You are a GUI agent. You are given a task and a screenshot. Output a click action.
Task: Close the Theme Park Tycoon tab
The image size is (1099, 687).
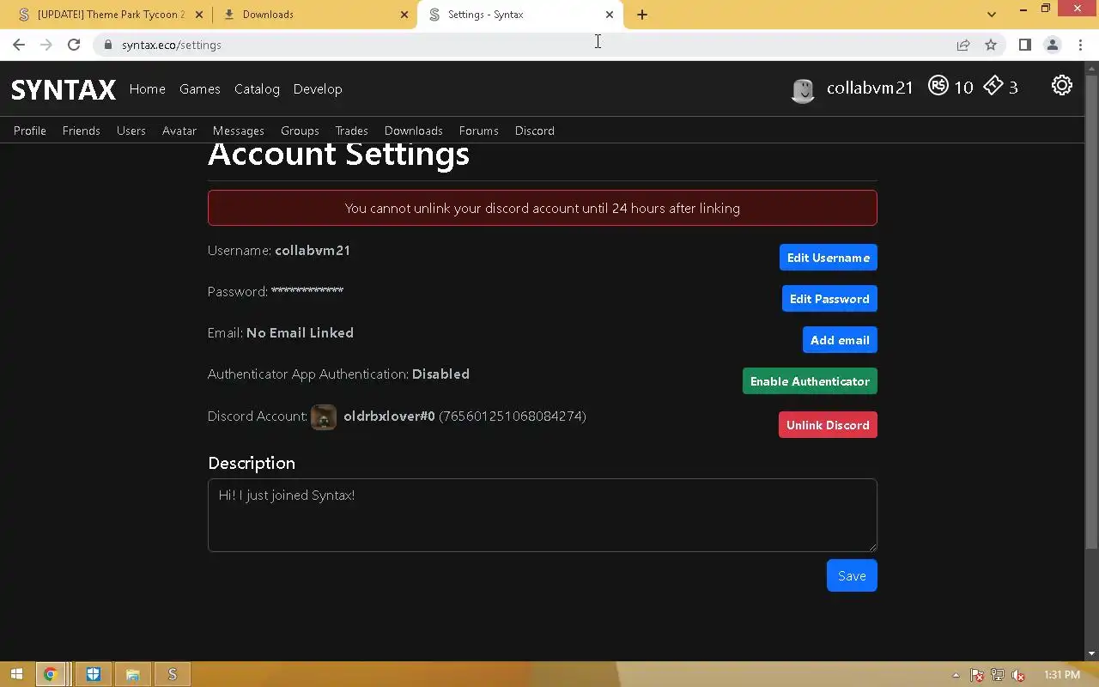pos(199,15)
